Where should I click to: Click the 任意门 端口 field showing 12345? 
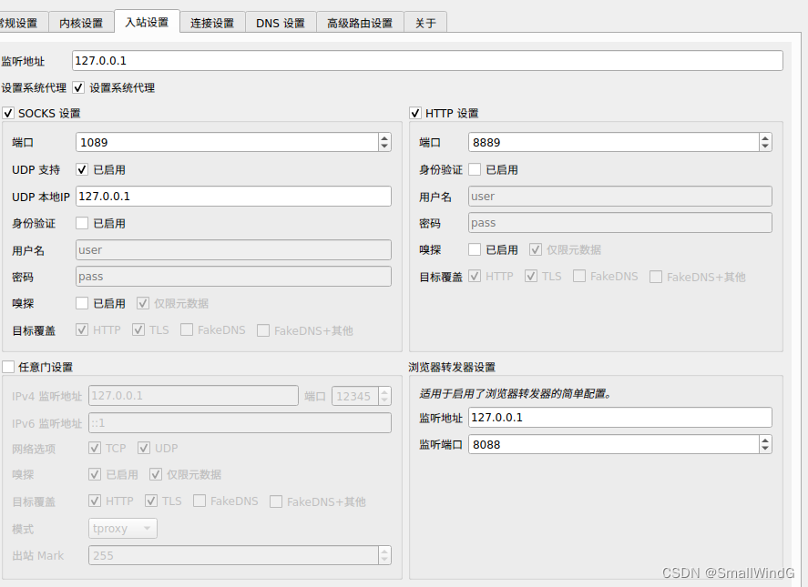click(355, 396)
